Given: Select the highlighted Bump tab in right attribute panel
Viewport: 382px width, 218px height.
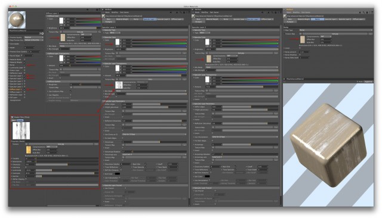Looking at the screenshot, I should (318, 19).
